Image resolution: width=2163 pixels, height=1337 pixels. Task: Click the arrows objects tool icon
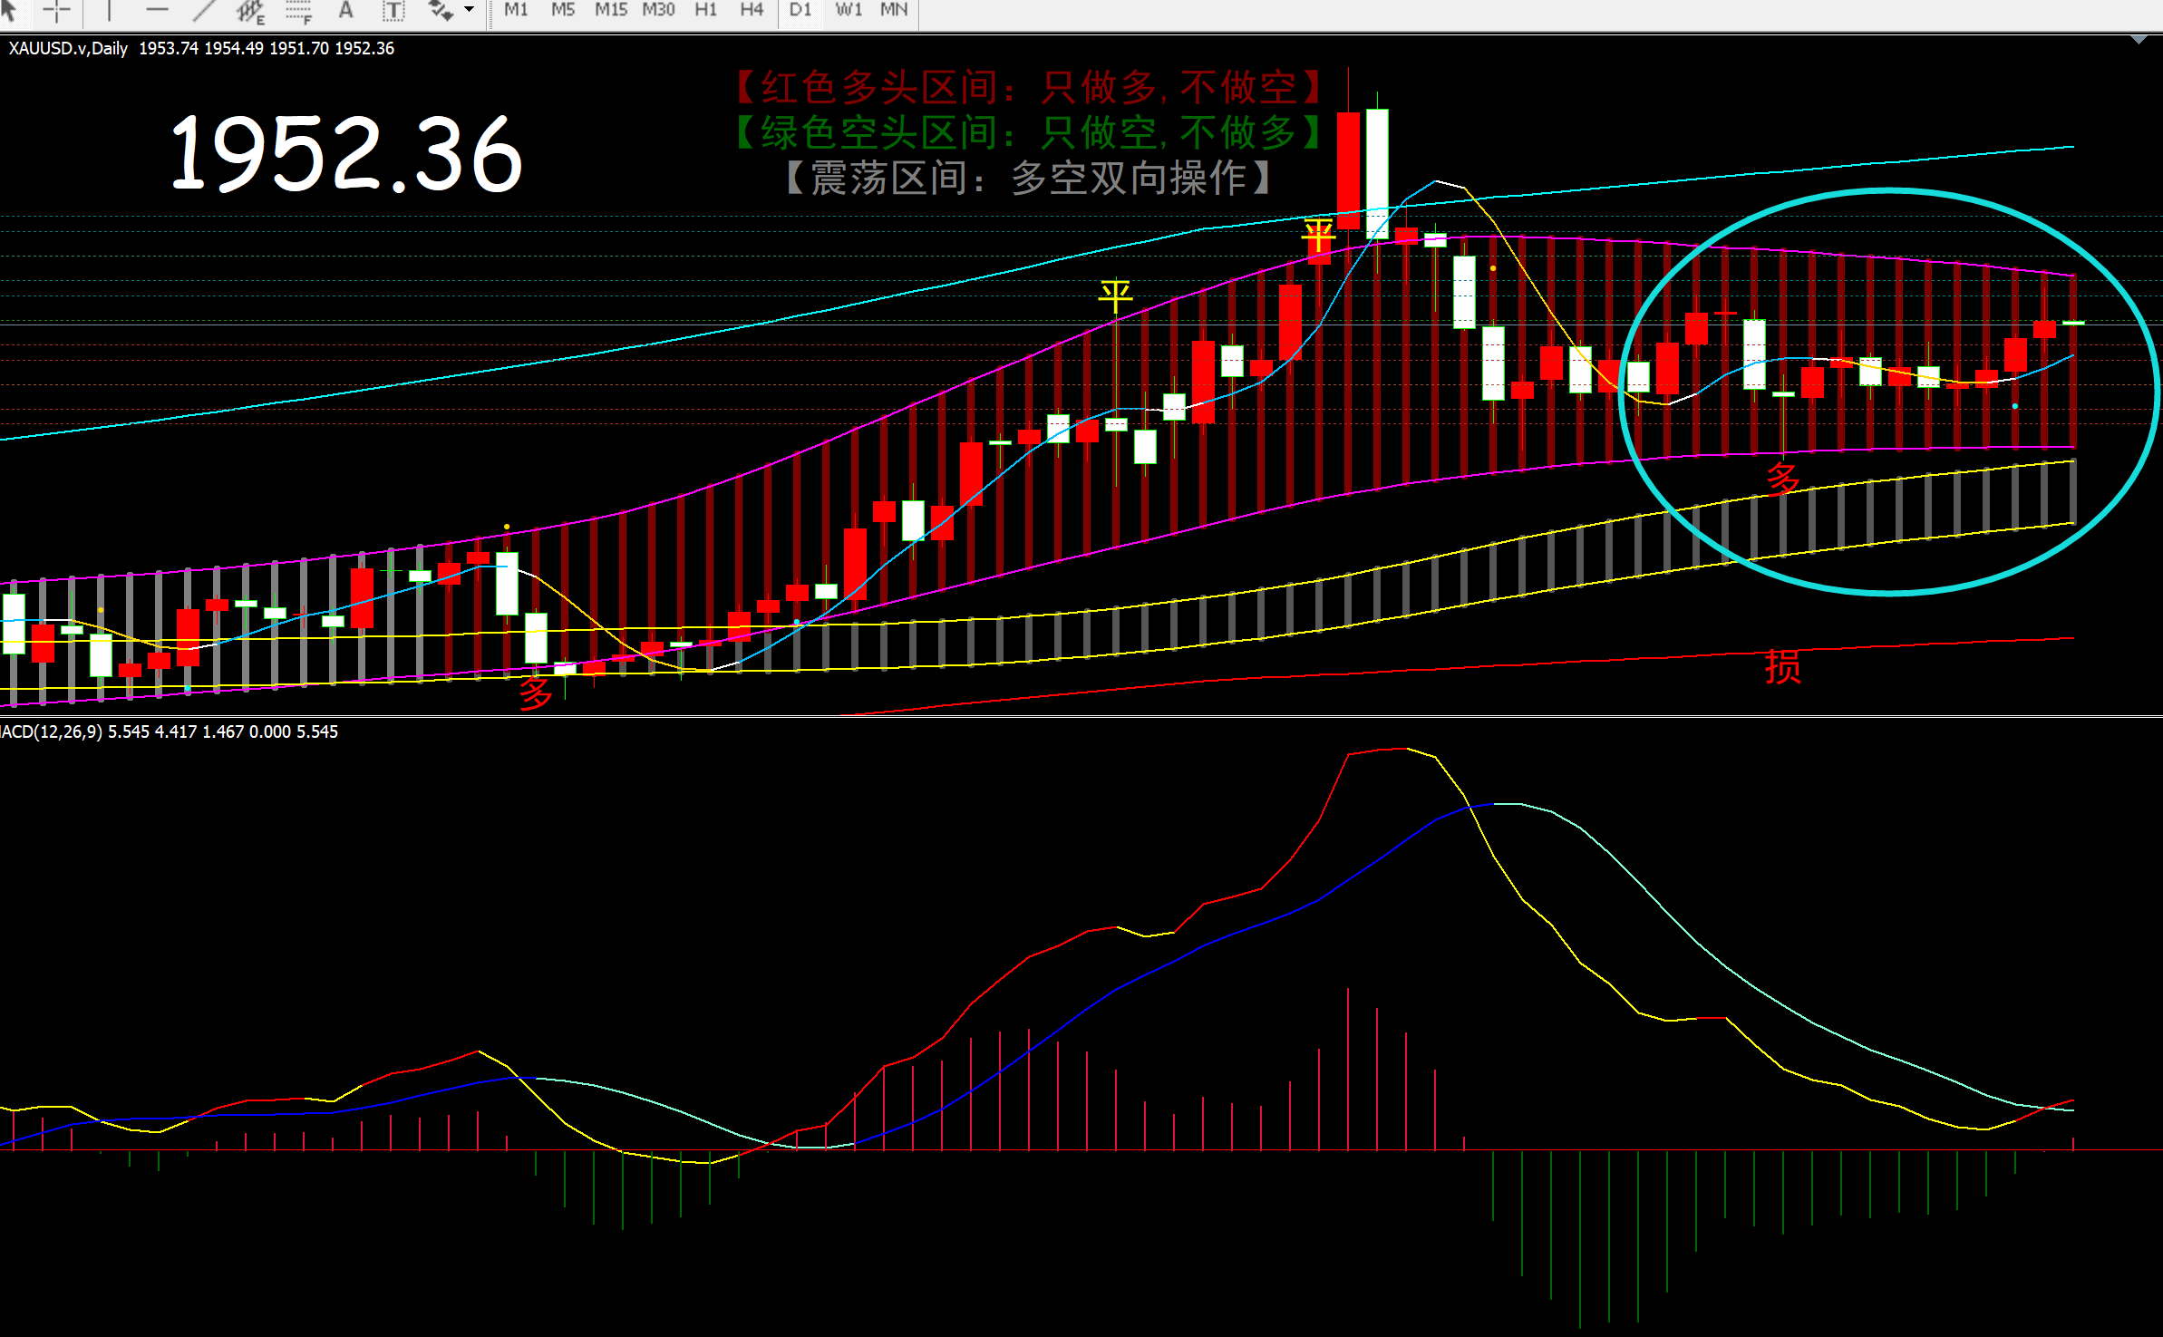pyautogui.click(x=441, y=10)
